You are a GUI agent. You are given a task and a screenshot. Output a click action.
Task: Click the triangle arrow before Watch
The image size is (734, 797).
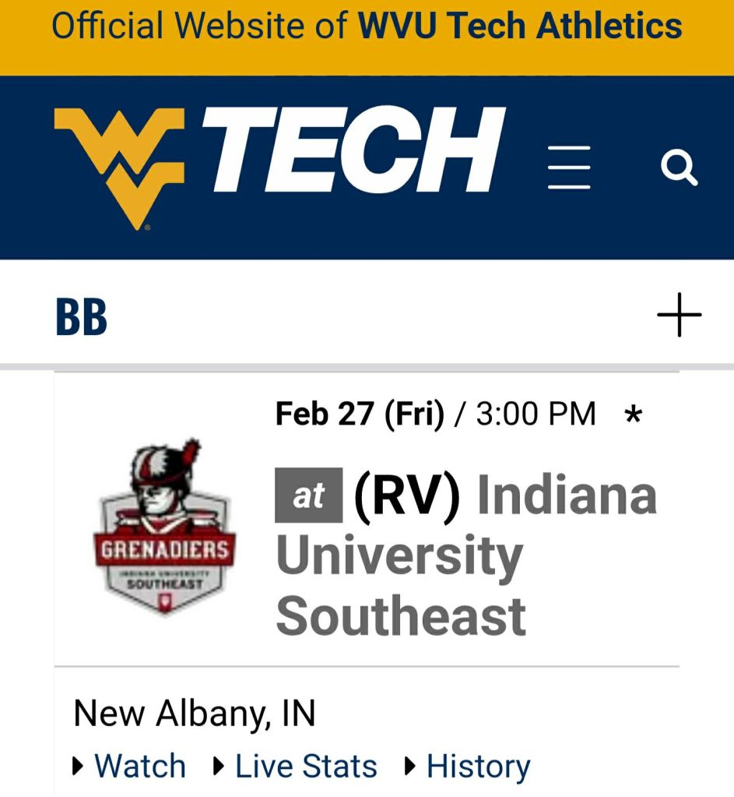(x=78, y=767)
